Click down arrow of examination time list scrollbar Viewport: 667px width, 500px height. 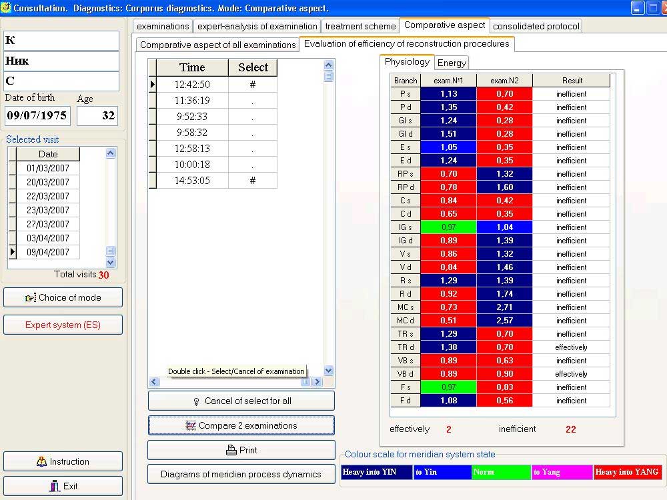coord(328,370)
